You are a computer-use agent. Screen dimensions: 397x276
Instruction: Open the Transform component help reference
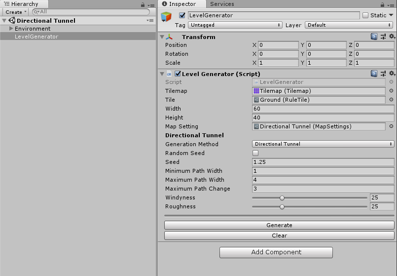374,37
